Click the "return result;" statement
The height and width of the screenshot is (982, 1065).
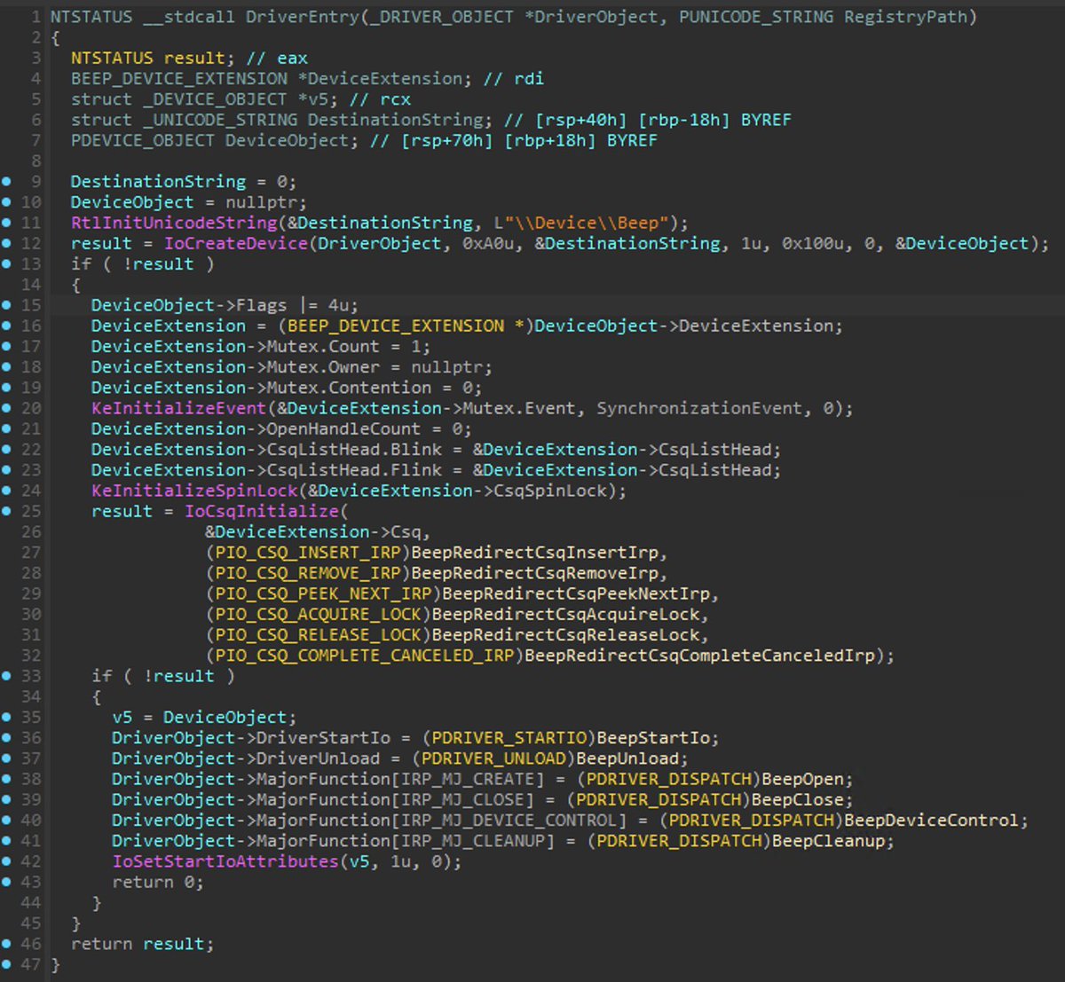143,944
